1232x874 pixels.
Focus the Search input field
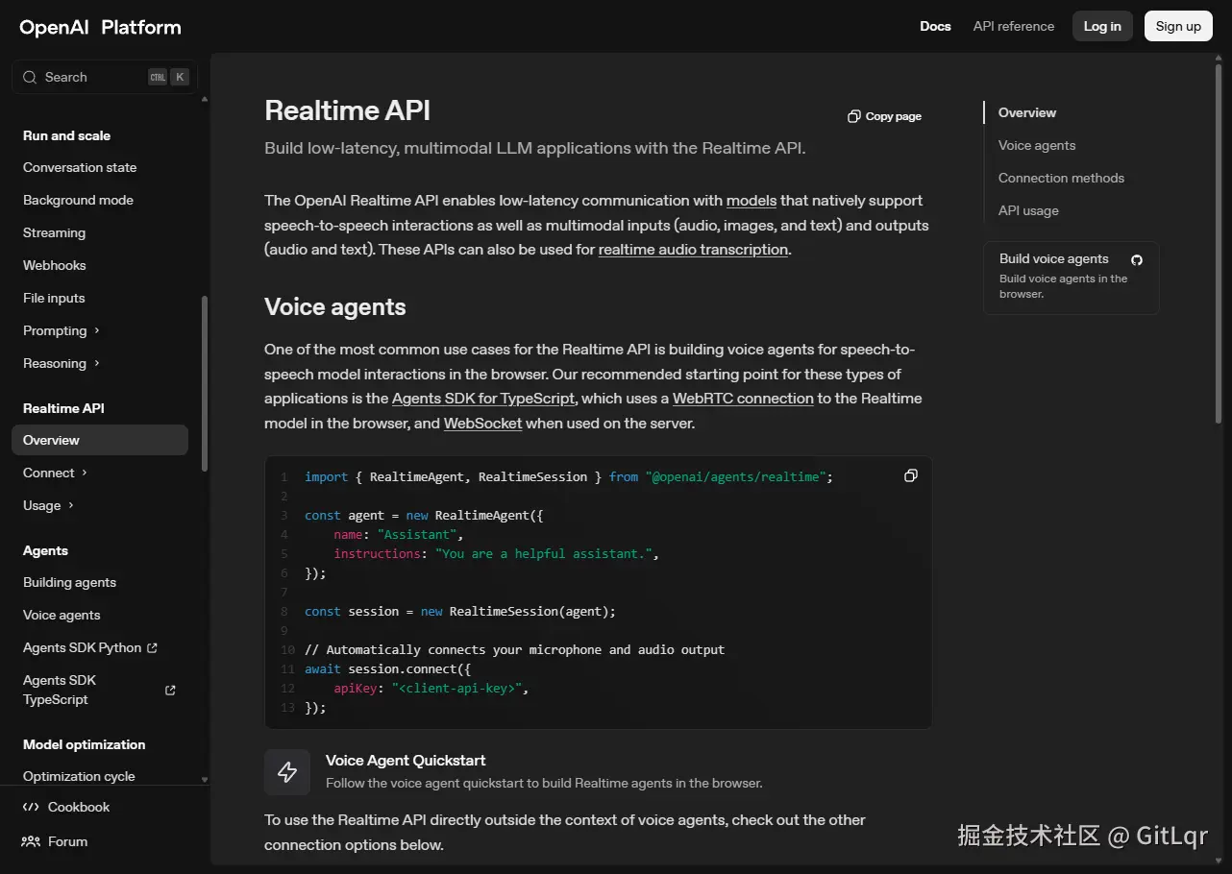[x=104, y=77]
